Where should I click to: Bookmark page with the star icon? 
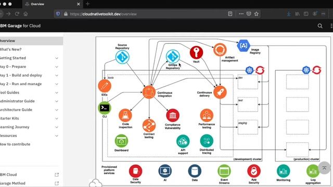[x=257, y=14]
